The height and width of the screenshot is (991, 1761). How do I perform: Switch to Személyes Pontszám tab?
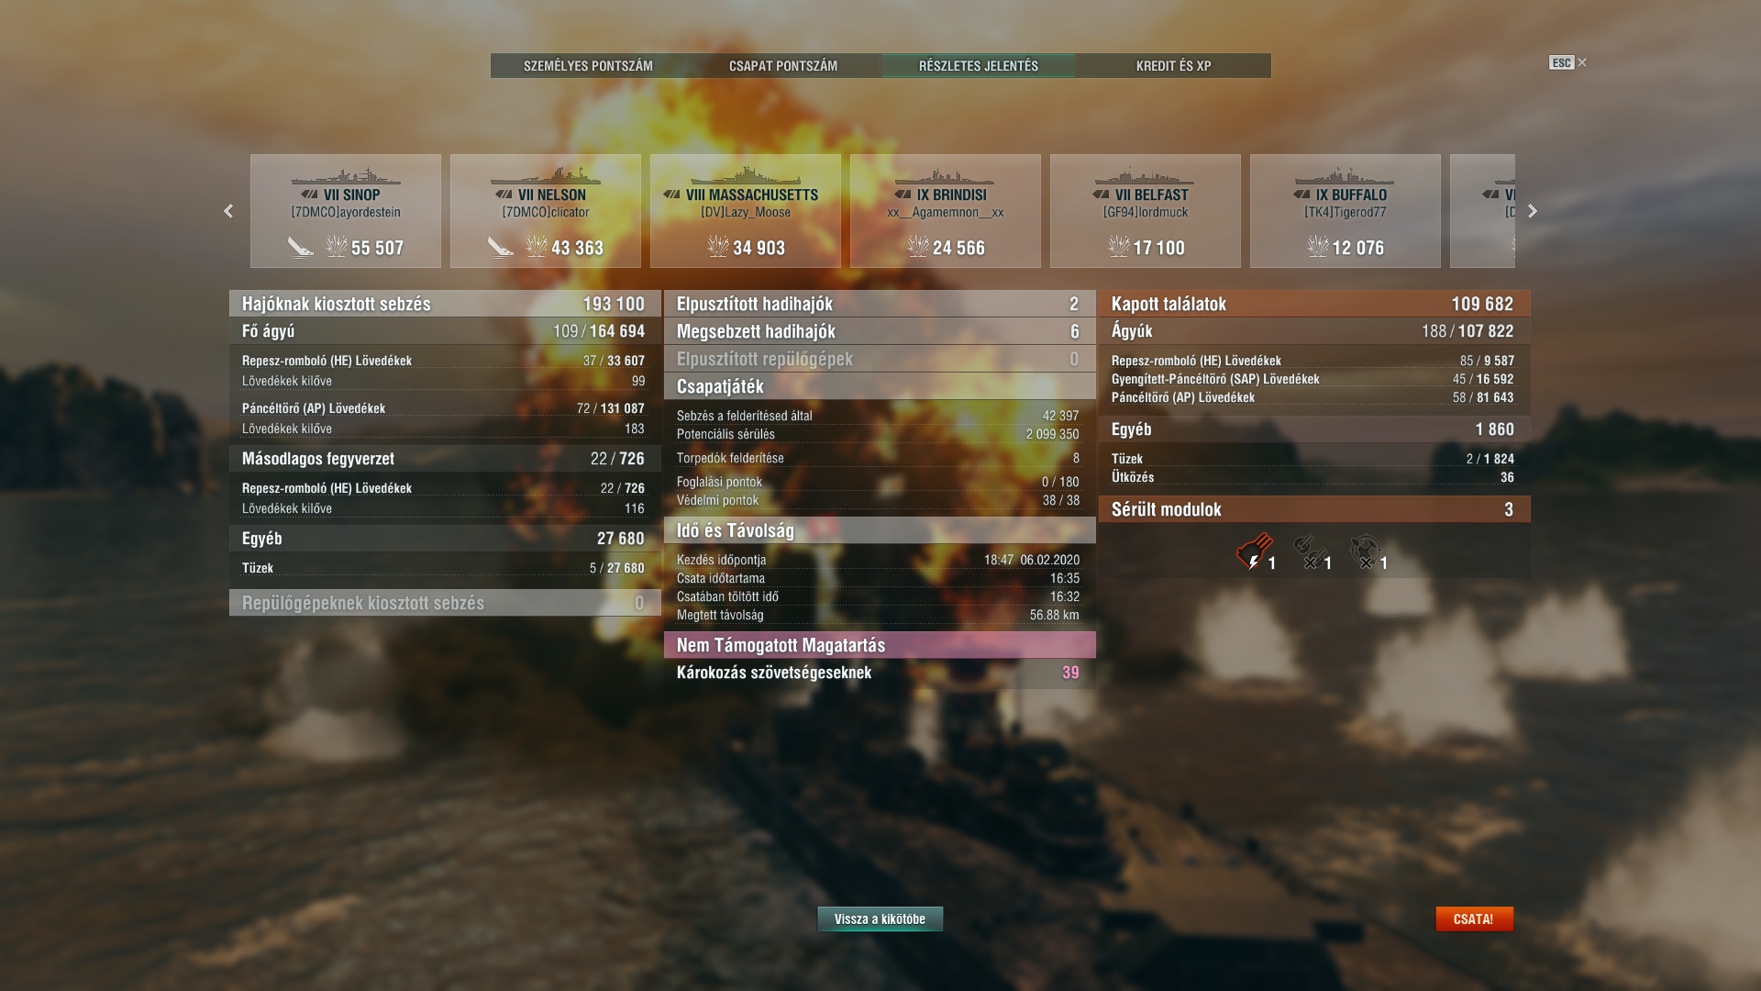click(x=588, y=66)
